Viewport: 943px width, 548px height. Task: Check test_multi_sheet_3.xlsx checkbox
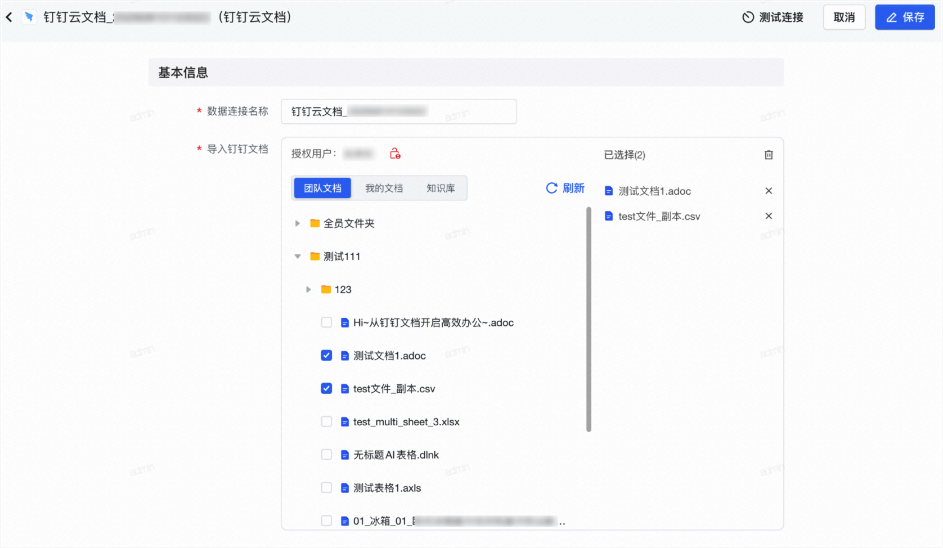(326, 422)
